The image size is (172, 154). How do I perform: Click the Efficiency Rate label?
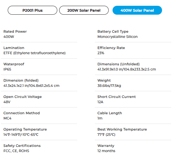tap(111, 48)
